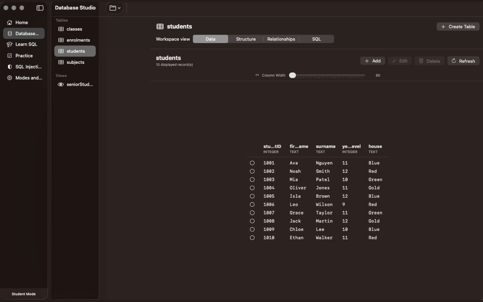
Task: Go to Practice section
Action: coord(24,56)
